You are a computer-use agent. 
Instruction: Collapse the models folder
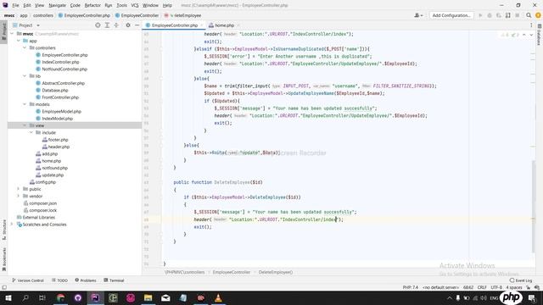[x=25, y=104]
